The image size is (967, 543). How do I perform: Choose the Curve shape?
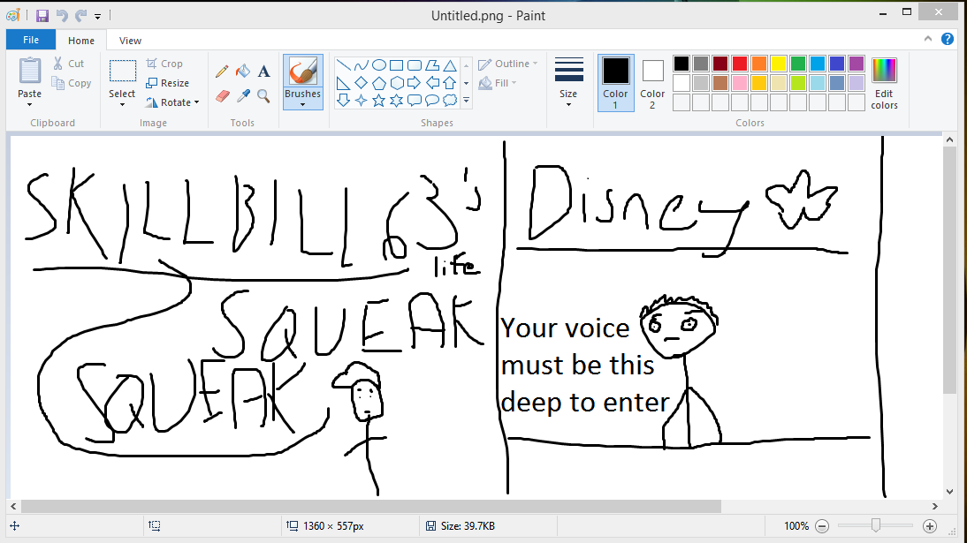coord(362,65)
